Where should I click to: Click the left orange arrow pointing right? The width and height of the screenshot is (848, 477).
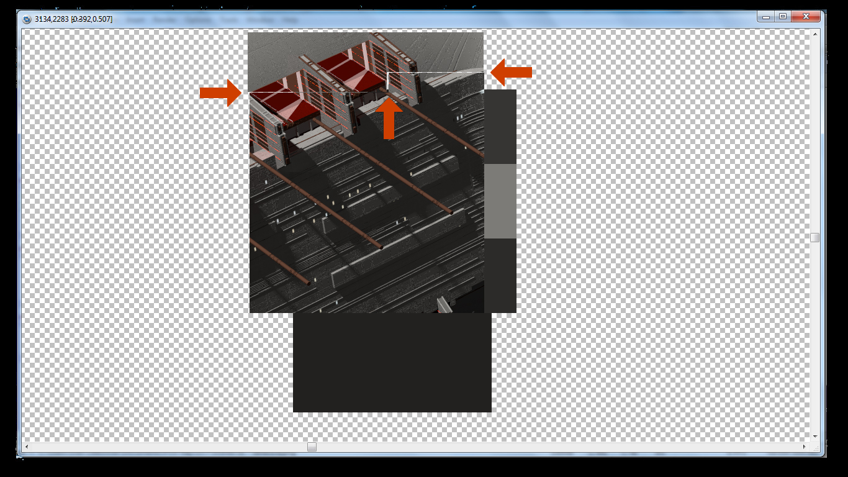(x=220, y=93)
